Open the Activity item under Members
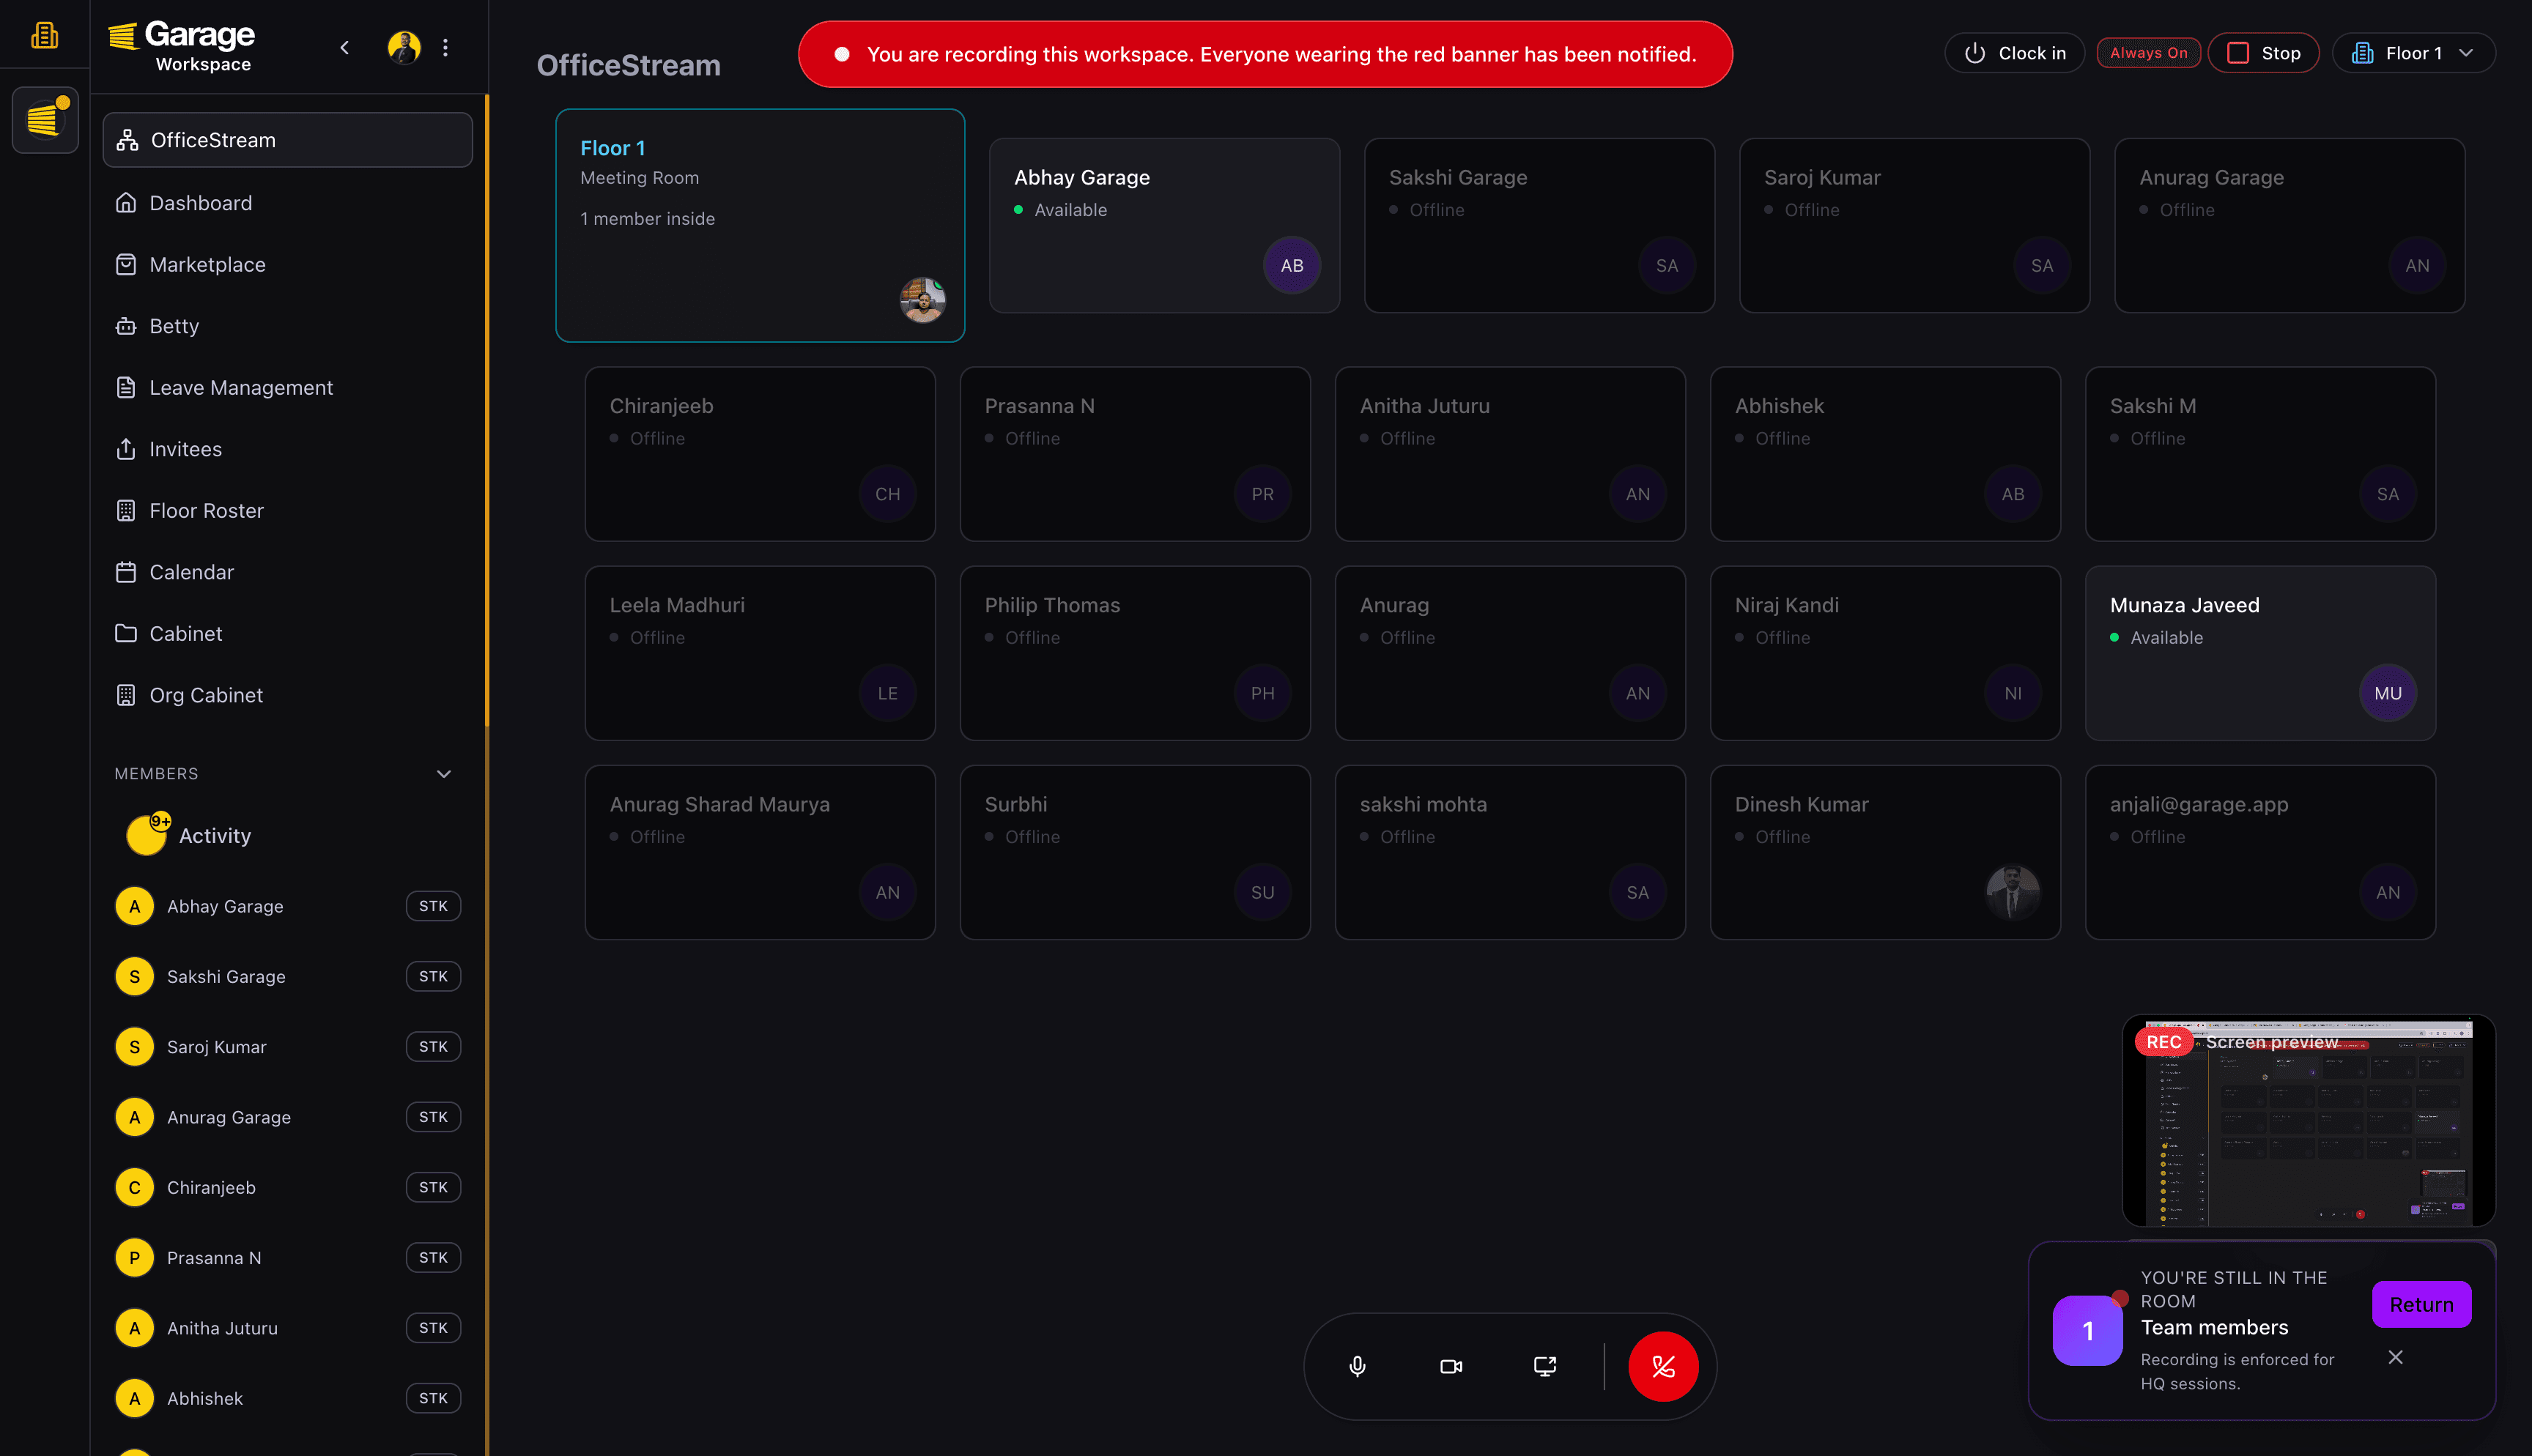 (214, 836)
